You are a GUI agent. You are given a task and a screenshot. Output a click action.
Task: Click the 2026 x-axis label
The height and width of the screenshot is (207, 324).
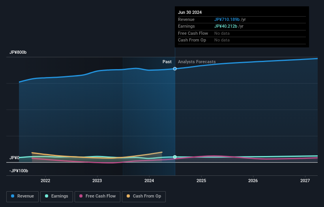[253, 181]
